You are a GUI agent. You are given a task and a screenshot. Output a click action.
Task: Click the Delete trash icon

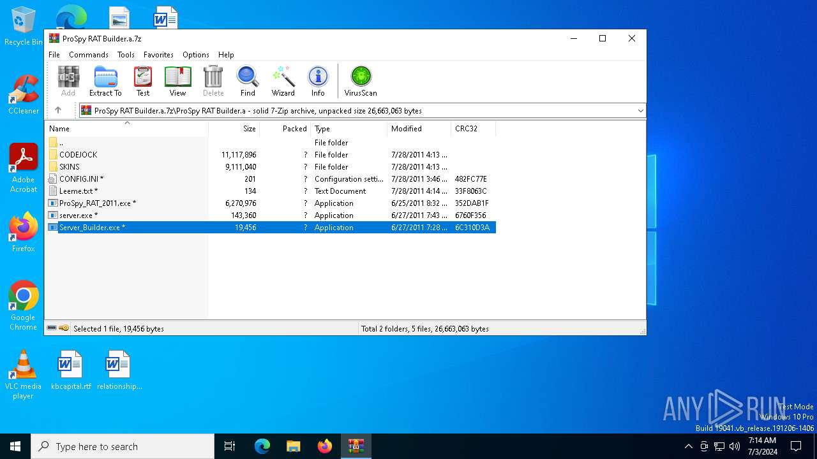coord(213,81)
